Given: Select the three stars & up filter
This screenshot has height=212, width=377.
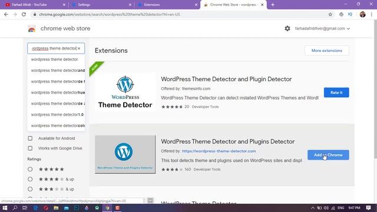Looking at the screenshot, I should click(x=30, y=189).
